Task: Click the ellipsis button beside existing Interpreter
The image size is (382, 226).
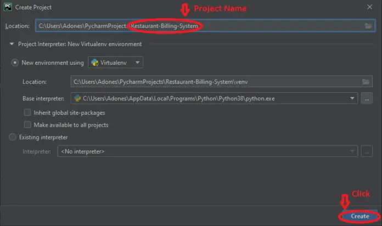Action: coord(367,151)
